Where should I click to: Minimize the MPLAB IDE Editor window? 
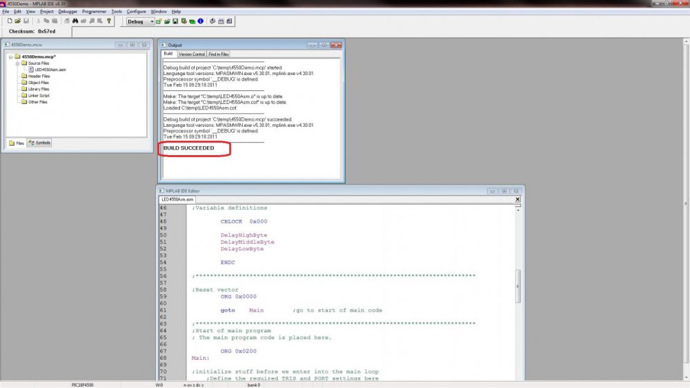(493, 191)
